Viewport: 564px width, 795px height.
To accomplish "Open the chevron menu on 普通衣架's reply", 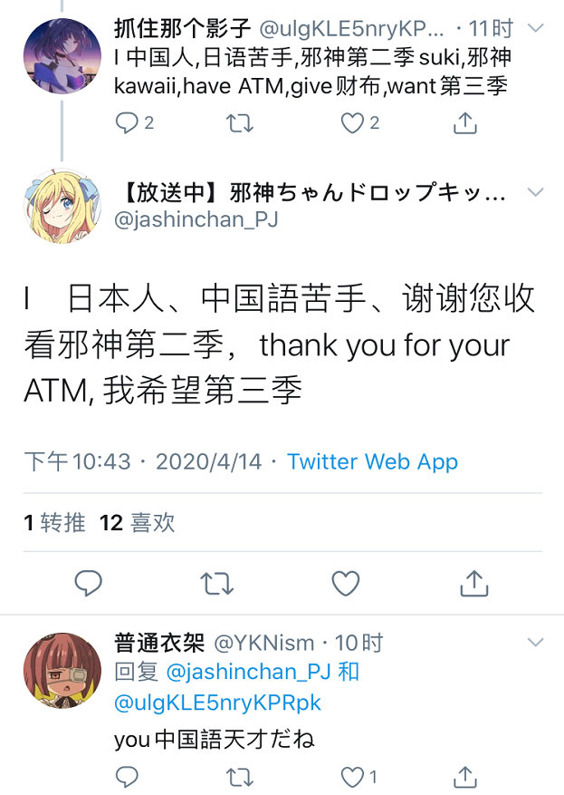I will 535,643.
